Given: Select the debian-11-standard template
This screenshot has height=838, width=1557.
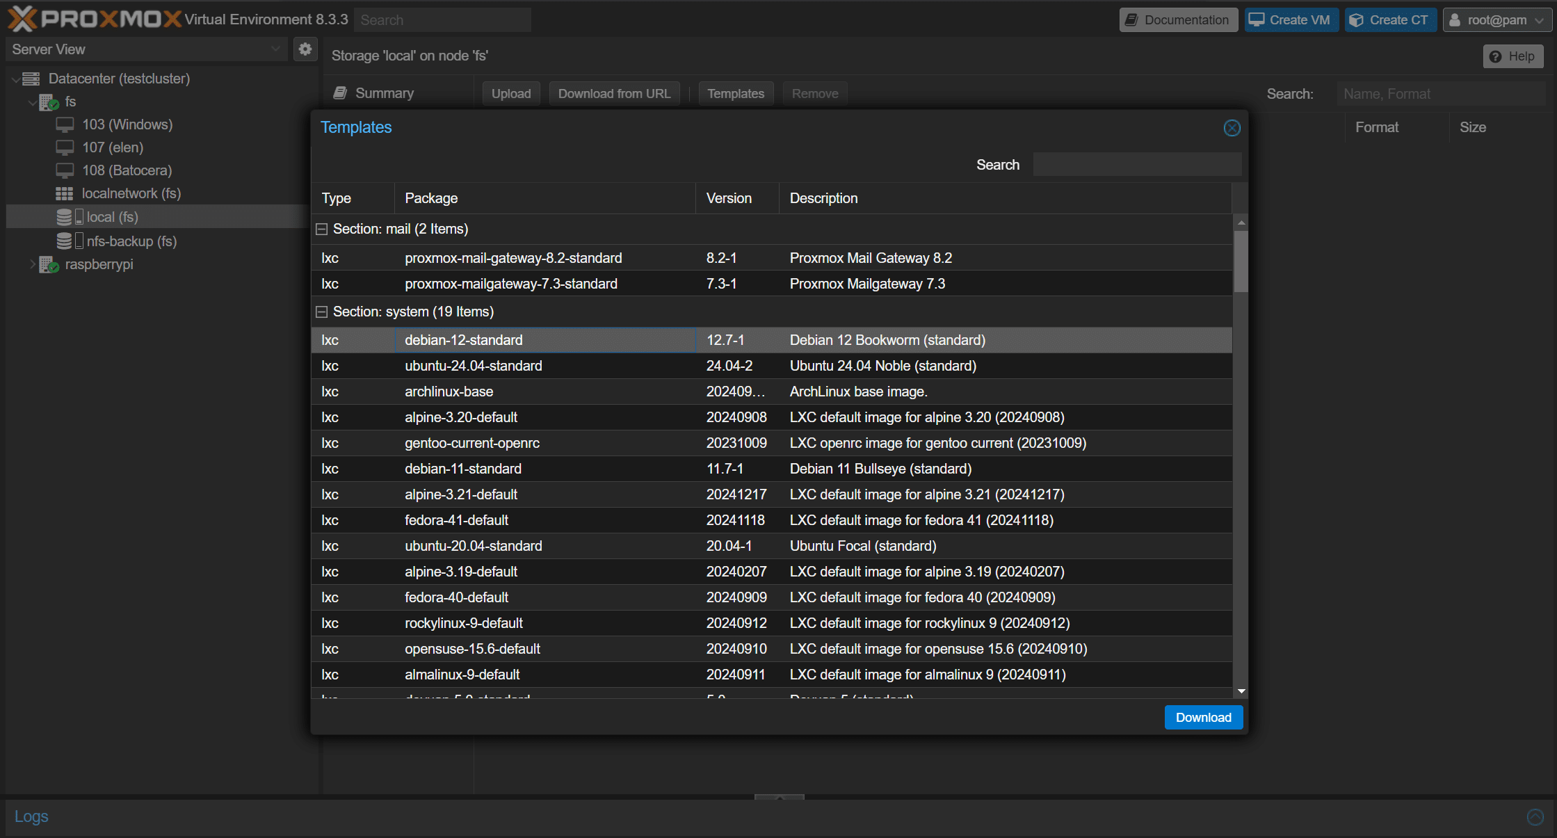Looking at the screenshot, I should [771, 469].
